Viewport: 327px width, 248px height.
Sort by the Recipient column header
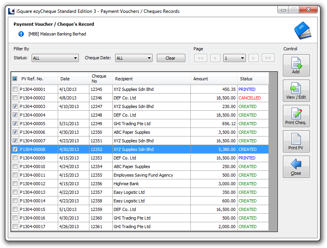click(x=152, y=78)
